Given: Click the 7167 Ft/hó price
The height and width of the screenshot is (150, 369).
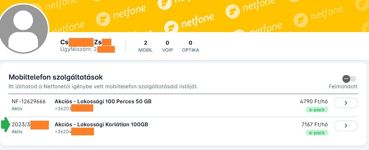Looking at the screenshot, I should 314,125.
